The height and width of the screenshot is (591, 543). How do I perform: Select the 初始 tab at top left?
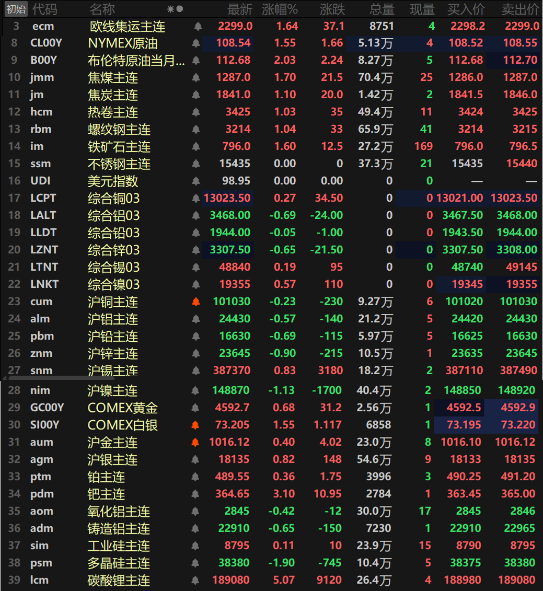[x=16, y=9]
